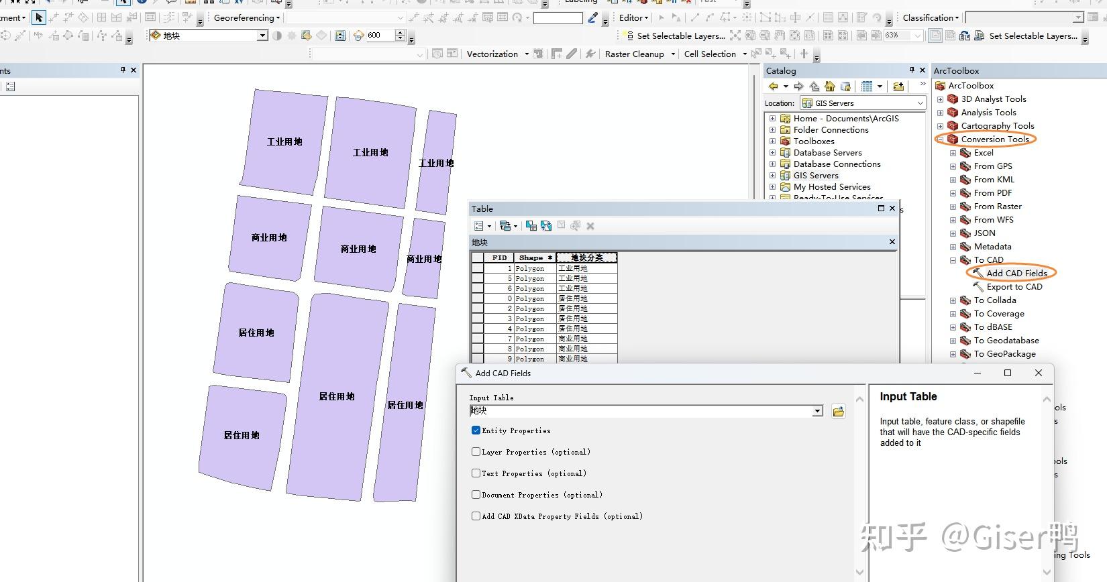Click into the 600 value field
Screen dimensions: 1107x582
tap(380, 36)
